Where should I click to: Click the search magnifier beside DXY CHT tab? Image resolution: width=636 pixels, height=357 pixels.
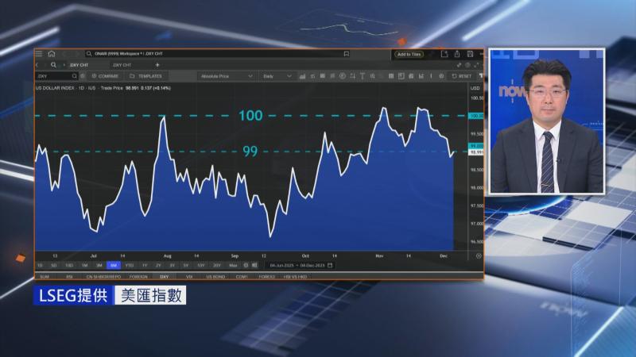53,64
